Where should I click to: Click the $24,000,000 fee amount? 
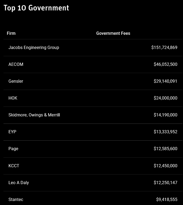(x=165, y=98)
